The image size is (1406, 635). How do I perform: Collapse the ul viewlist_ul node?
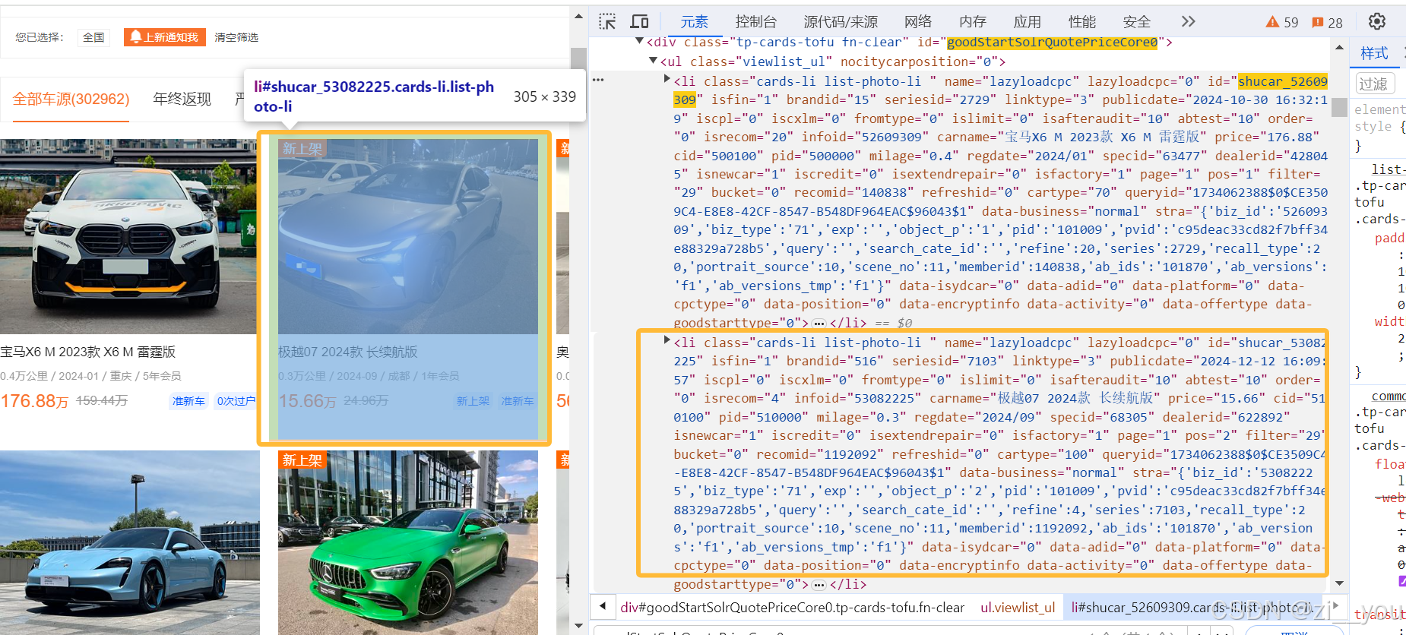tap(653, 61)
